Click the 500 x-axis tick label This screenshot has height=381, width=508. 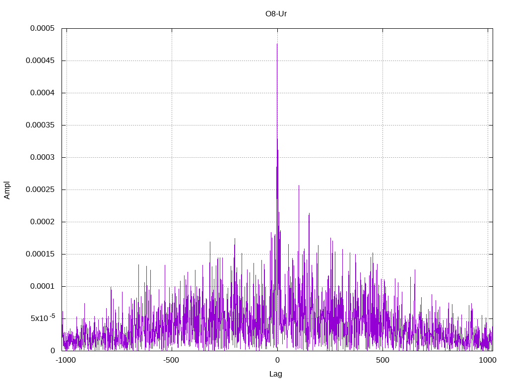point(382,360)
